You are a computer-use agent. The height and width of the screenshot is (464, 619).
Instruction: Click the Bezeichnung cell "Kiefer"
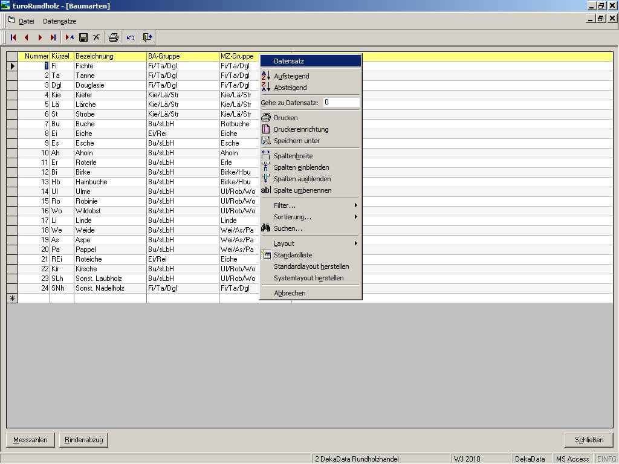[110, 95]
